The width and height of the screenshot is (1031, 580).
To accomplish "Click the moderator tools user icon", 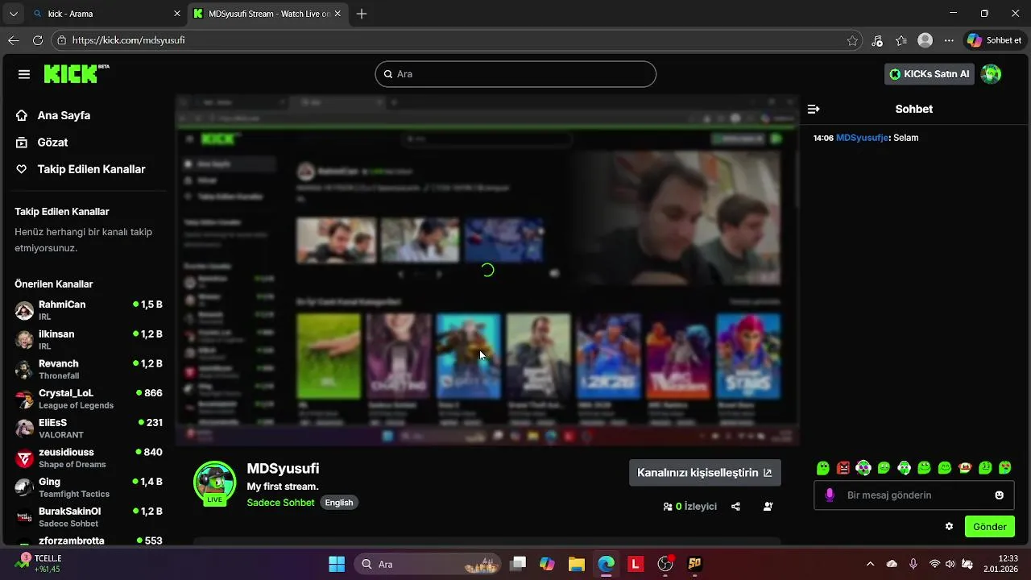I will point(768,507).
